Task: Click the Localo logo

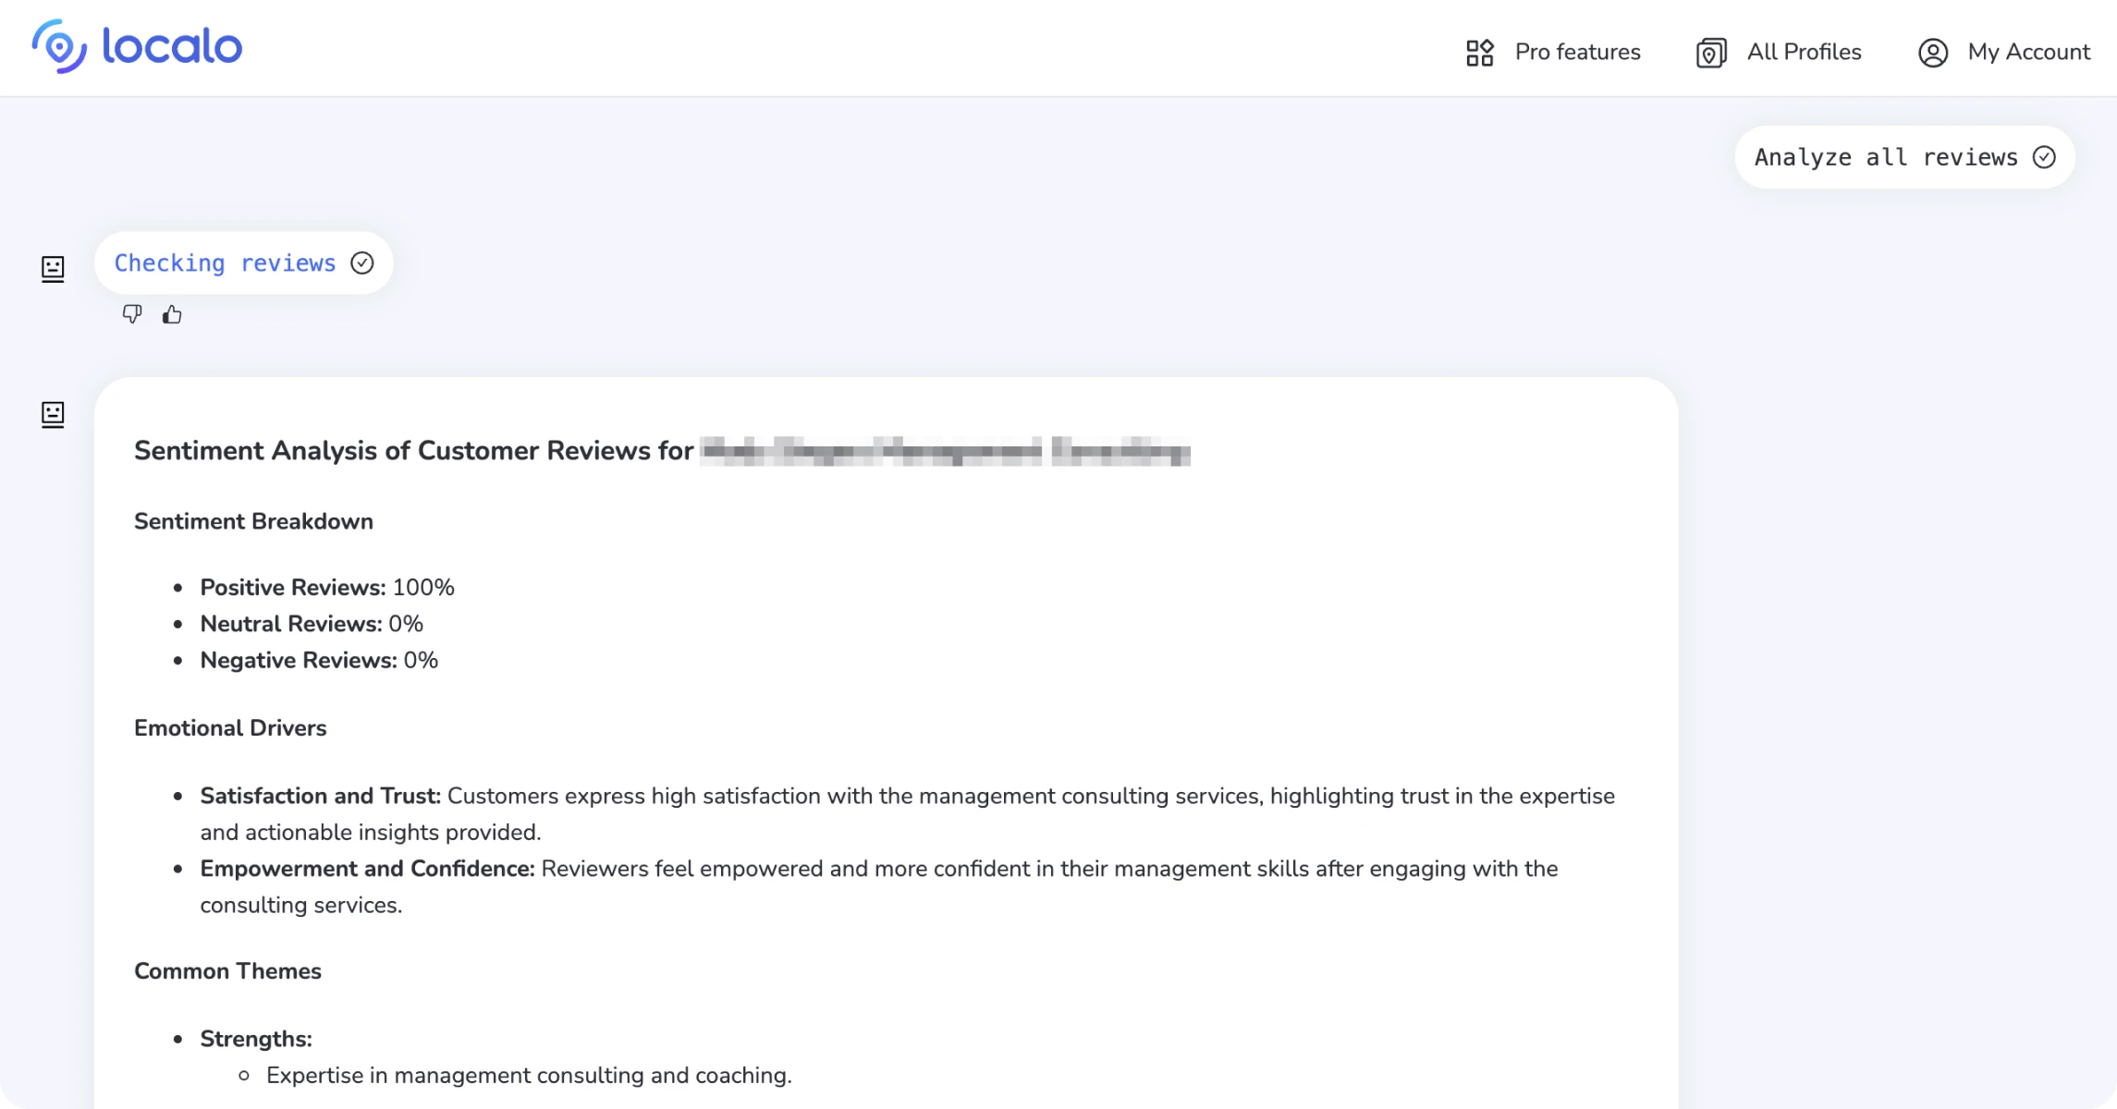Action: pos(135,46)
